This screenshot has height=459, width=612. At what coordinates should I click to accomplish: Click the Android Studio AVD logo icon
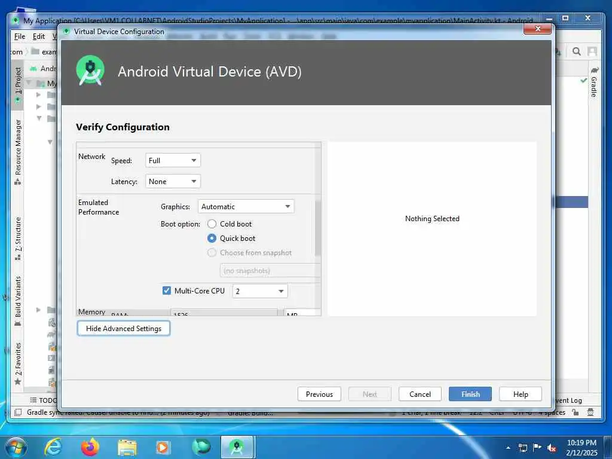(90, 72)
